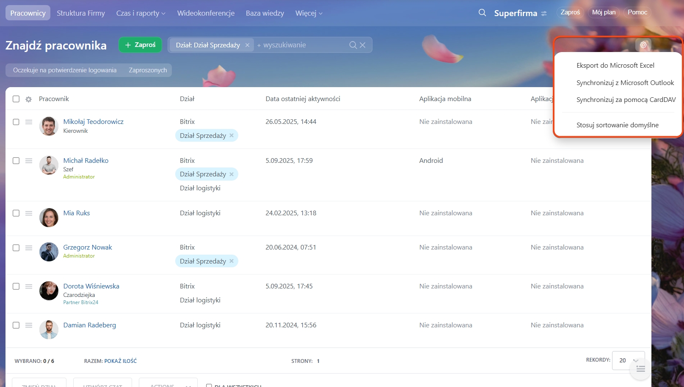Select Damian Radeberg's row checkbox
684x387 pixels.
coord(16,325)
